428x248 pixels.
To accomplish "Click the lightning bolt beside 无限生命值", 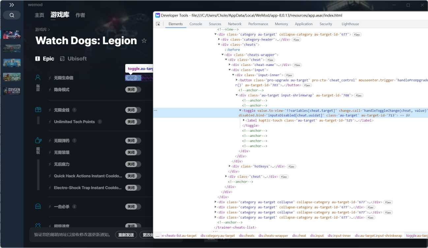I will point(50,78).
